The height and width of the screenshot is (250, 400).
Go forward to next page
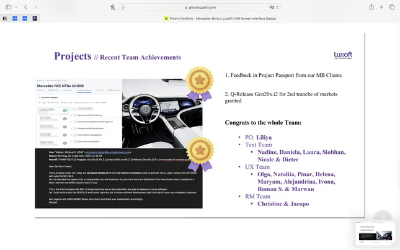(34, 7)
